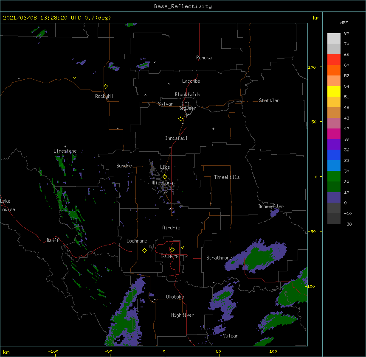Click the Innisfail label
This screenshot has width=366, height=357.
(176, 138)
